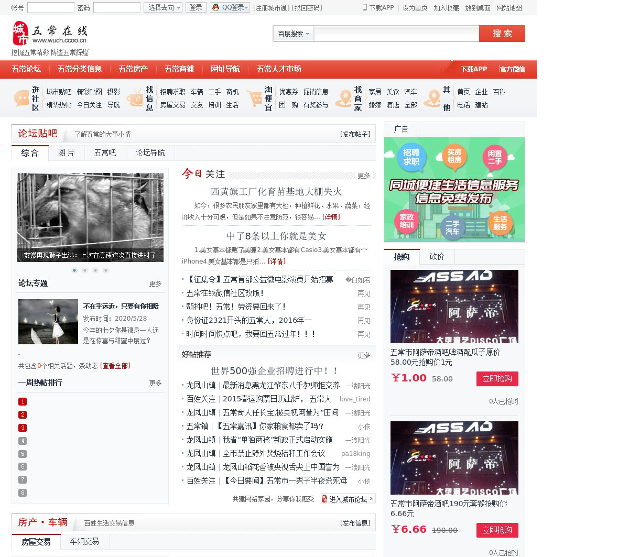Click the shopping cart 淘便宜 icon
This screenshot has height=557, width=629.
(x=254, y=99)
